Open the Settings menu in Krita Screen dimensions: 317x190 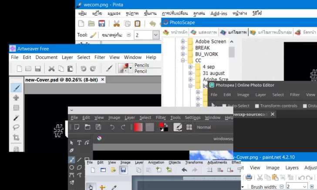point(192,117)
